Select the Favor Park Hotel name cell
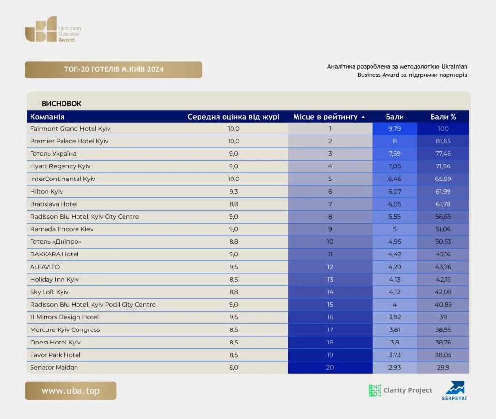This screenshot has height=419, width=496. click(55, 355)
